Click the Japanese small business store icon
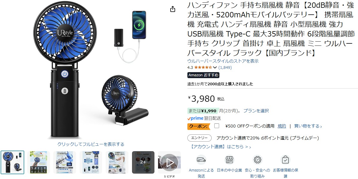 point(230,160)
